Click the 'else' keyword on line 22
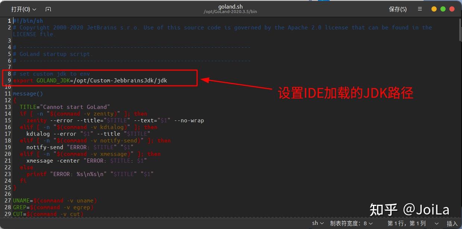The image size is (462, 229). (x=26, y=168)
